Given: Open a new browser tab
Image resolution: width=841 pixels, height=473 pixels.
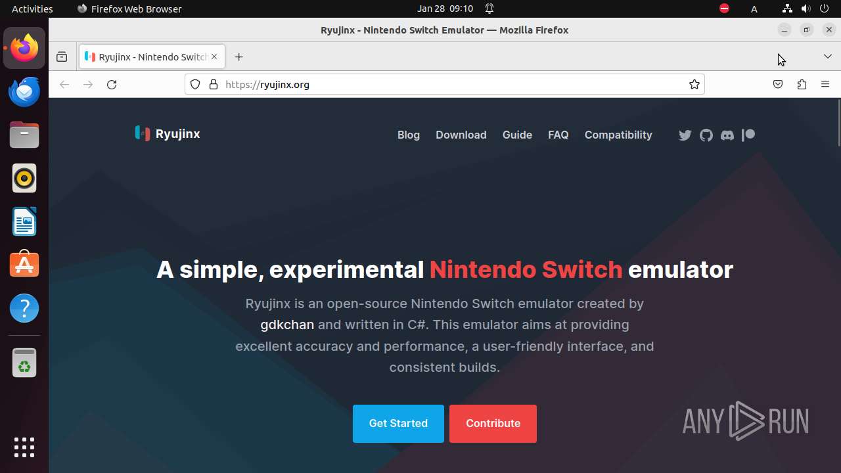Looking at the screenshot, I should click(239, 57).
